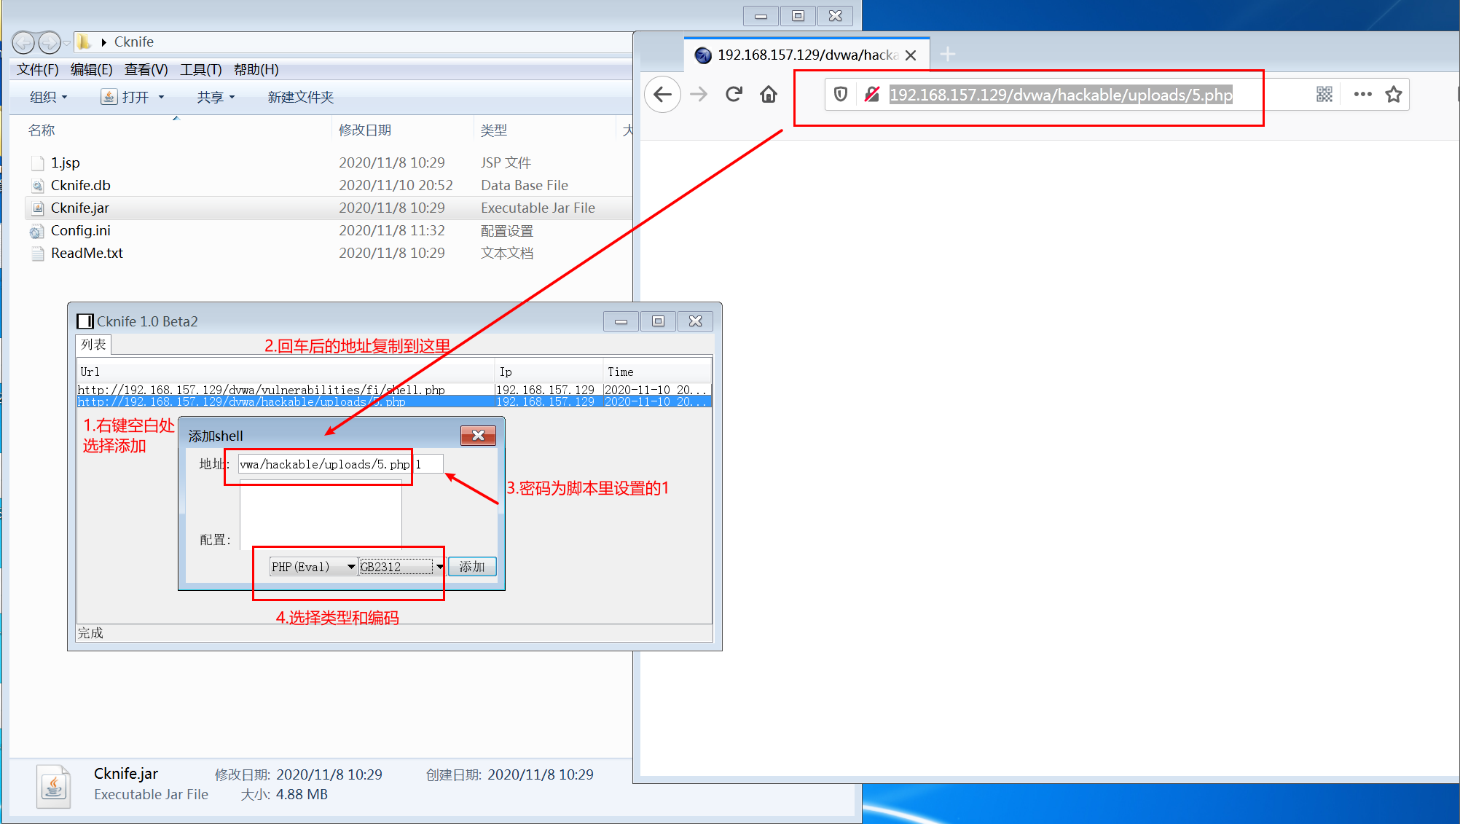Viewport: 1460px width, 824px height.
Task: Open page actions three-dots menu
Action: 1362,95
